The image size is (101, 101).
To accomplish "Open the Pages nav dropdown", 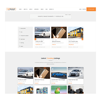I will 42,9.
